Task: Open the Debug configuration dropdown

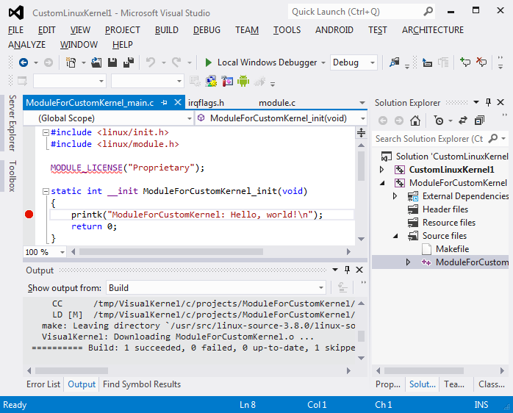Action: [373, 62]
